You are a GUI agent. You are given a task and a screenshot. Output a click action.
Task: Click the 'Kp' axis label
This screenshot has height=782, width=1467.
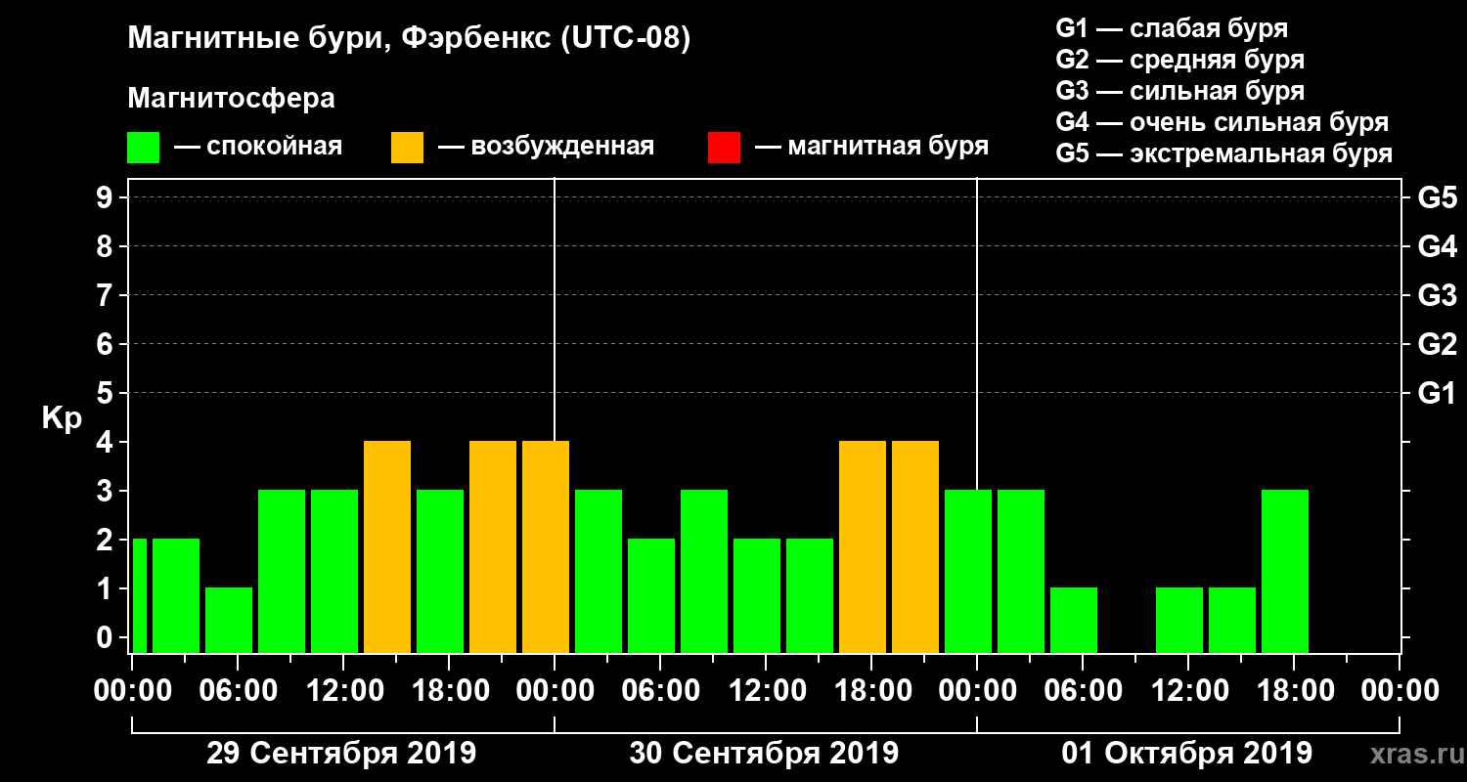[x=62, y=419]
